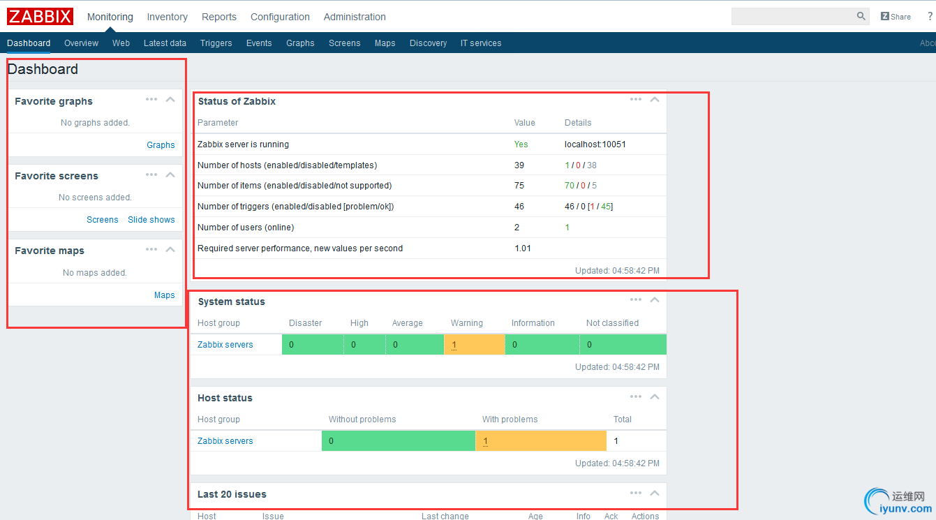
Task: Click 'Required server performance' parameter
Action: (x=300, y=248)
